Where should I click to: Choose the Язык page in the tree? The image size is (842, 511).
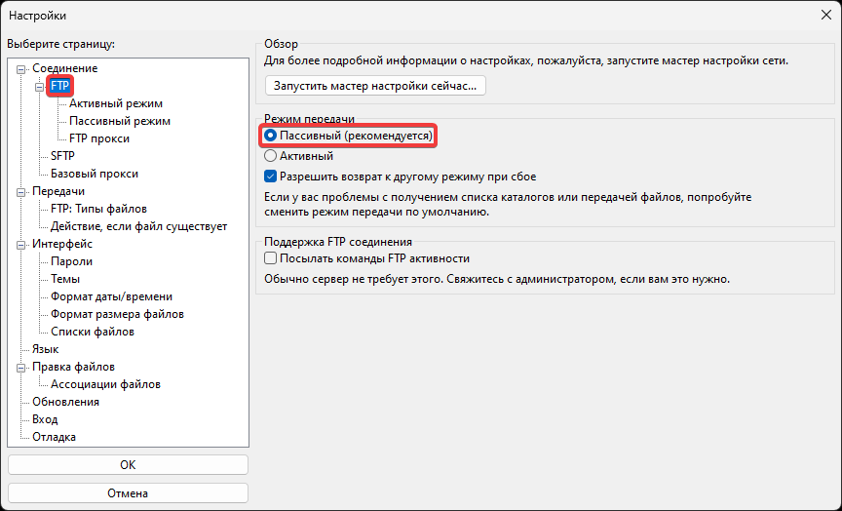[x=46, y=349]
